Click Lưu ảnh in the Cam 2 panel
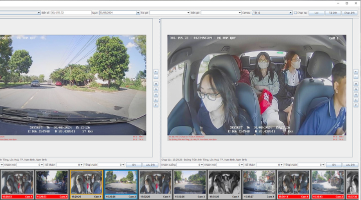361x200 pixels. [150, 165]
